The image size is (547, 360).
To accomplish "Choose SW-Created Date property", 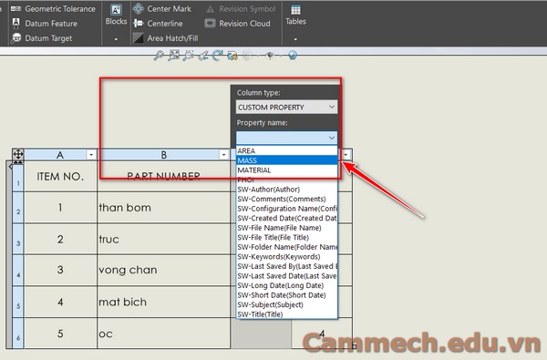I will coord(287,218).
